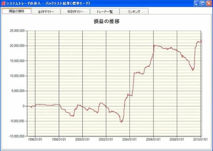Open the トレード一覧 tab
The image size is (213, 151).
(x=105, y=12)
